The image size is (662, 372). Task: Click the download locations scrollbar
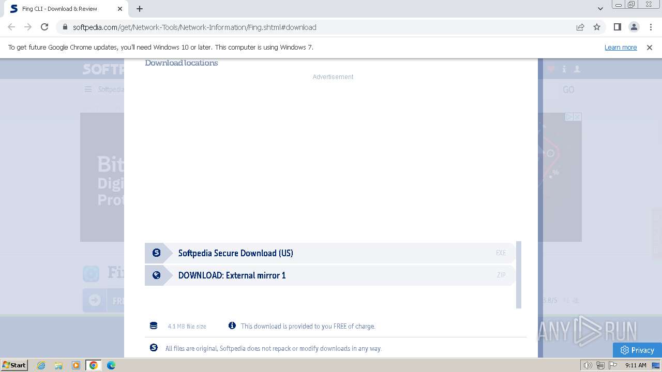519,275
